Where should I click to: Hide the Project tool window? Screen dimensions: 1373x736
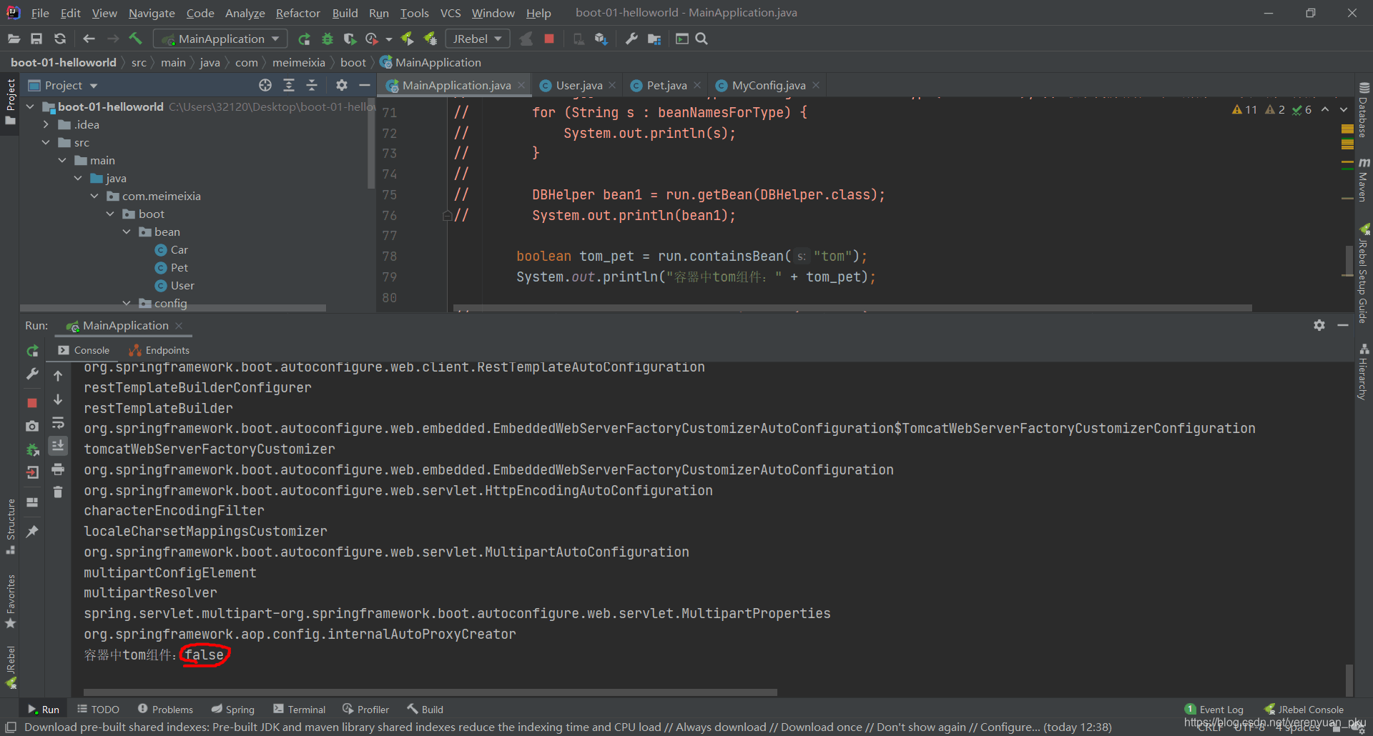tap(365, 85)
